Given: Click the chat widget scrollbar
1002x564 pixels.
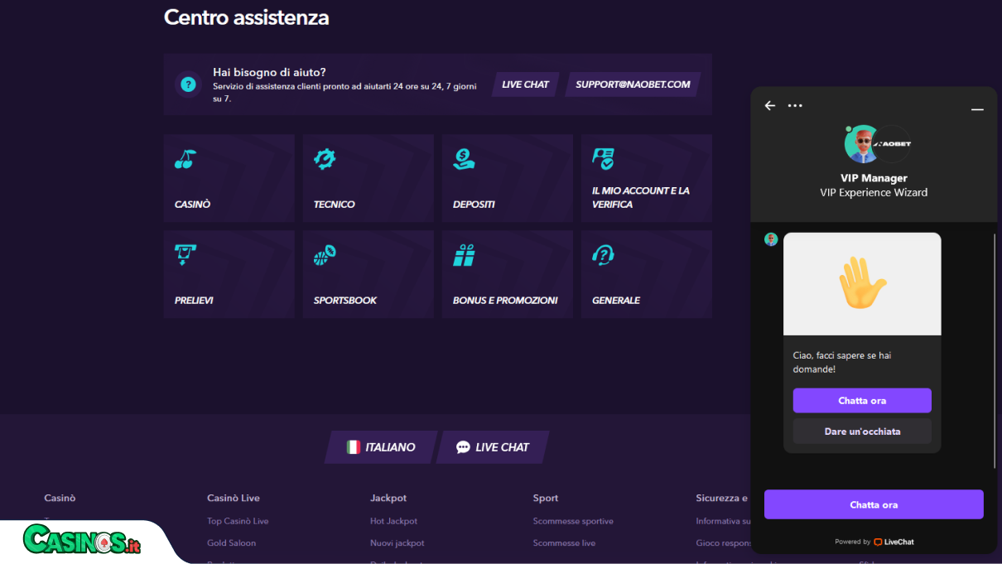Looking at the screenshot, I should (x=995, y=351).
